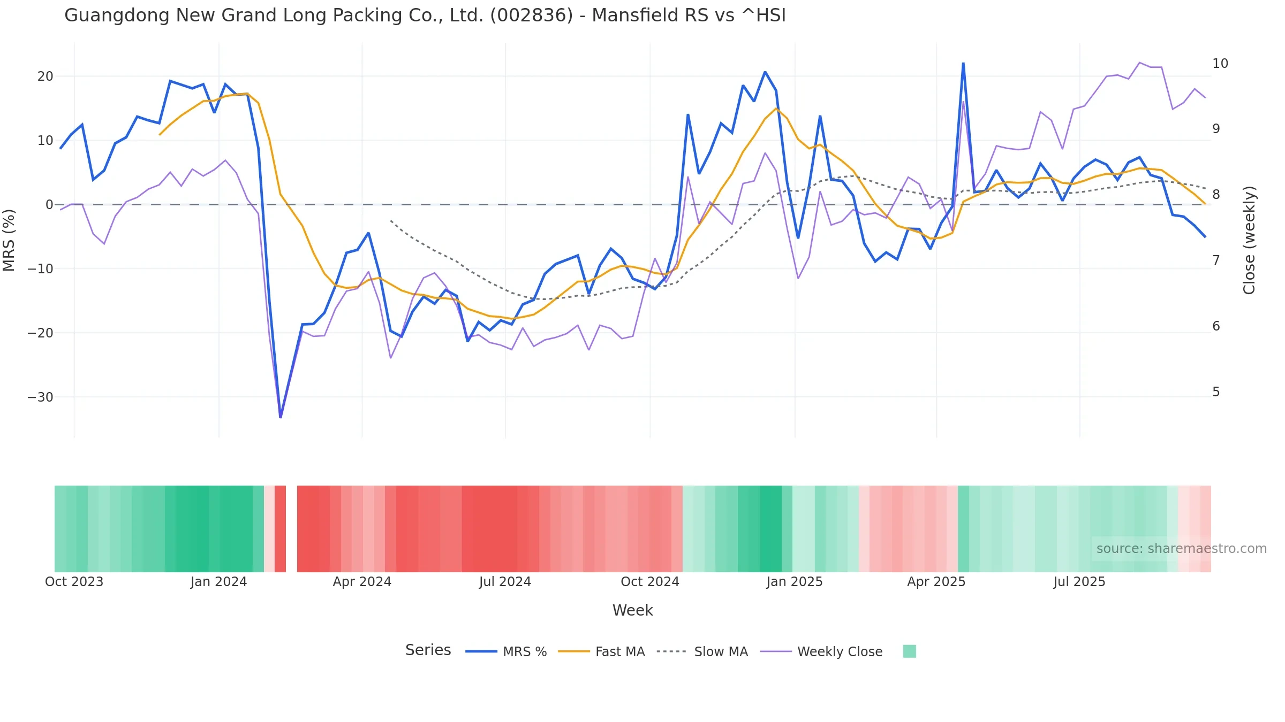Click the '−30' tick on MRS axis
The height and width of the screenshot is (722, 1285).
click(x=41, y=397)
